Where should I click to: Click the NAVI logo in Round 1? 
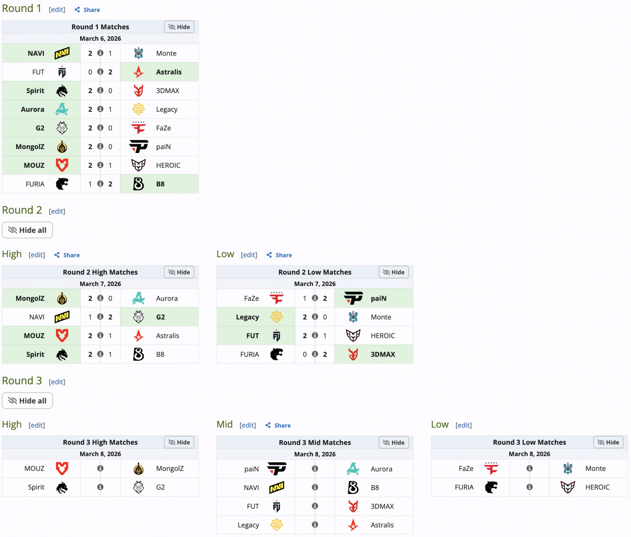(x=62, y=53)
